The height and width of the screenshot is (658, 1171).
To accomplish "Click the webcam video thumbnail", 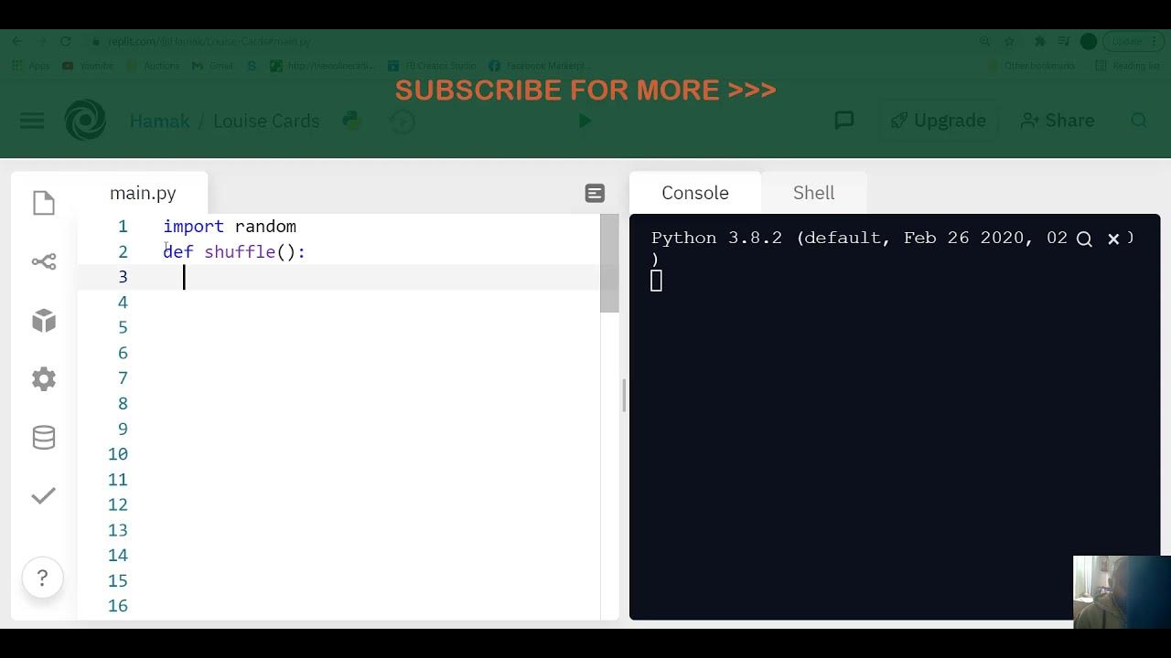I will [1122, 591].
